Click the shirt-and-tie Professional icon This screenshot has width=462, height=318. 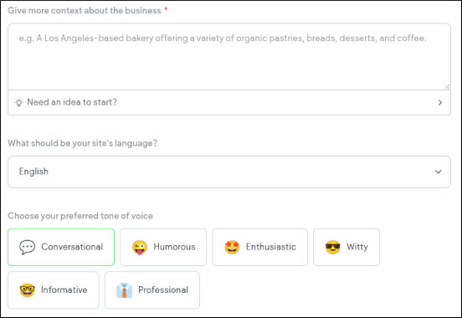124,290
